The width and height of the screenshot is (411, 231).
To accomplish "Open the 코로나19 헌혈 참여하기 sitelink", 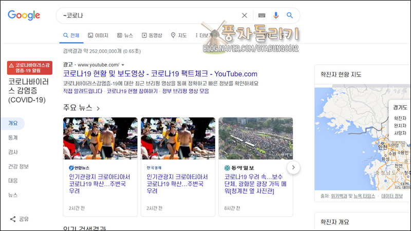I will click(132, 91).
